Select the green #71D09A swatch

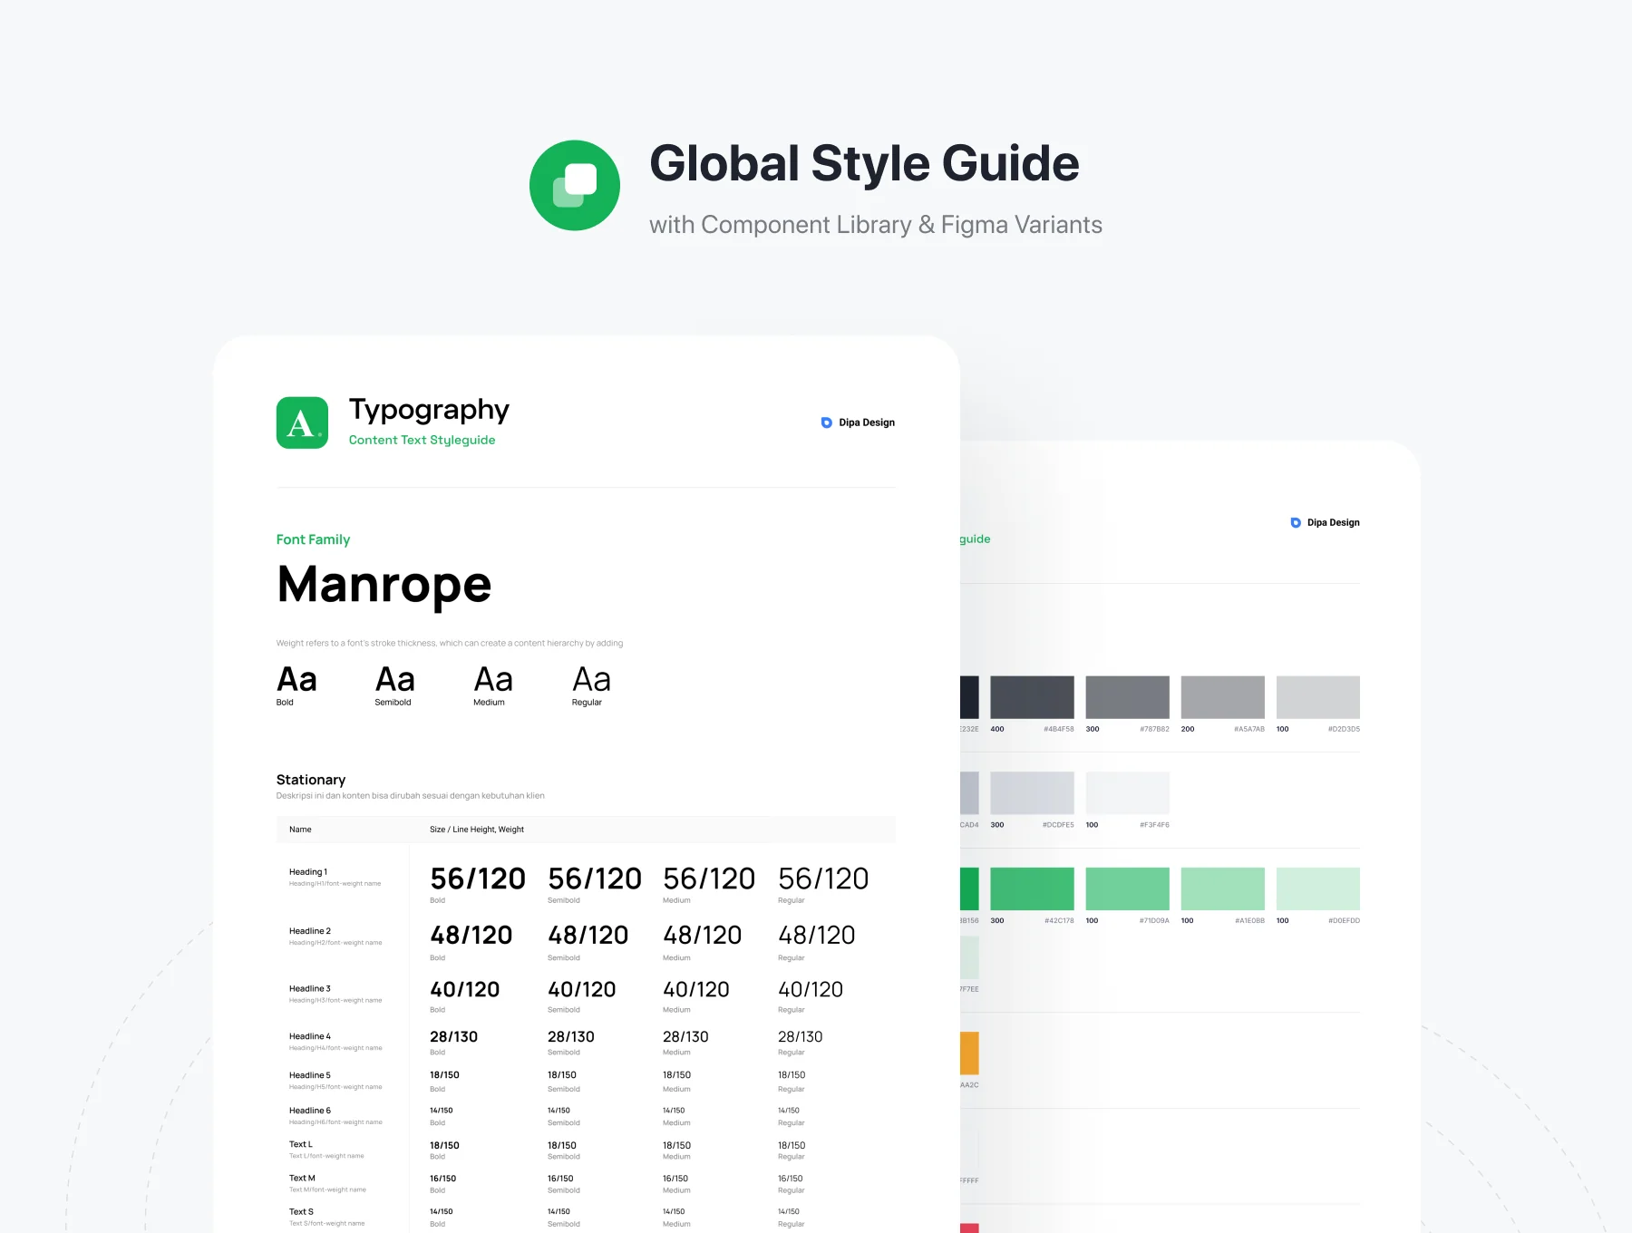[x=1127, y=888]
